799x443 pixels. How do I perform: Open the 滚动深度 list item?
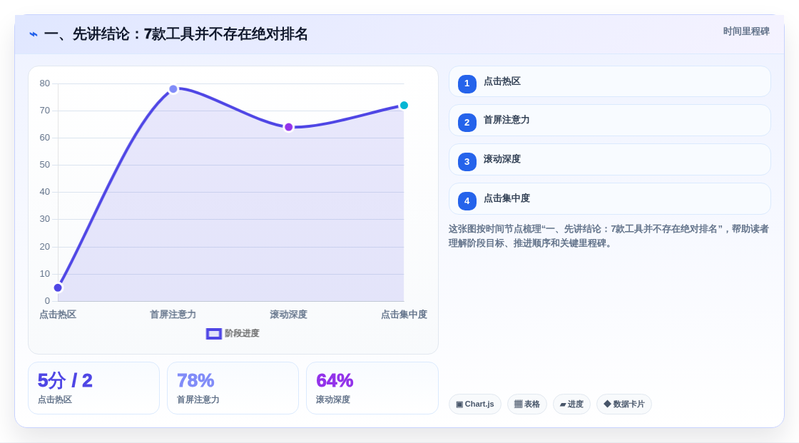[609, 160]
